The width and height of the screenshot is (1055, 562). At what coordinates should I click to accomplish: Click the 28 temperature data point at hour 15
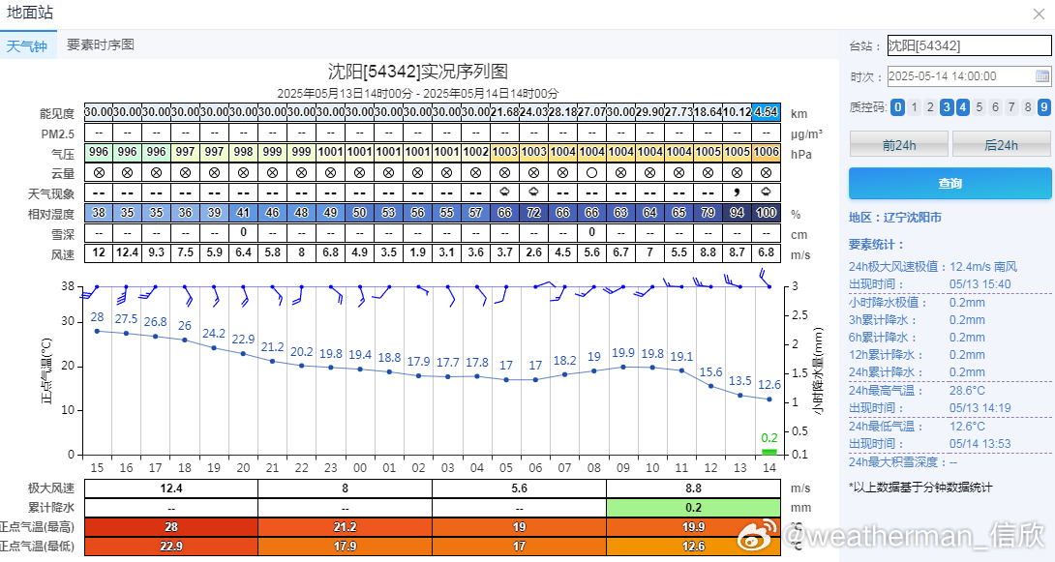coord(97,331)
